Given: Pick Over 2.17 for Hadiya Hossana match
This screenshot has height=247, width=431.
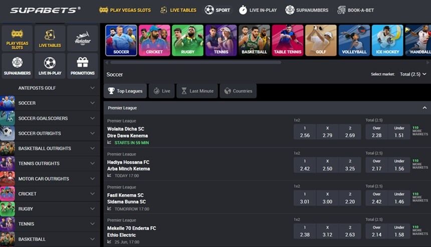Looking at the screenshot, I should (x=376, y=165).
